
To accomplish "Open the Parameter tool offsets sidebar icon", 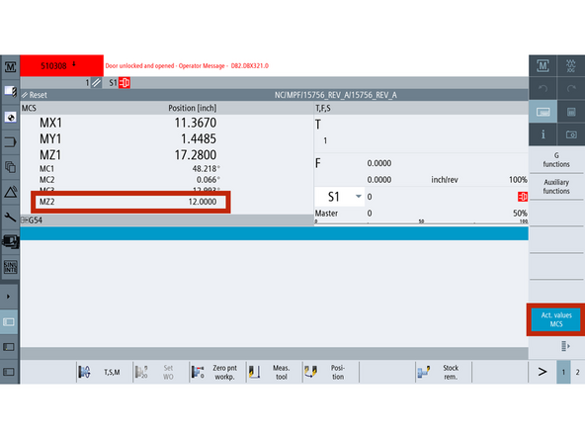I will click(10, 92).
